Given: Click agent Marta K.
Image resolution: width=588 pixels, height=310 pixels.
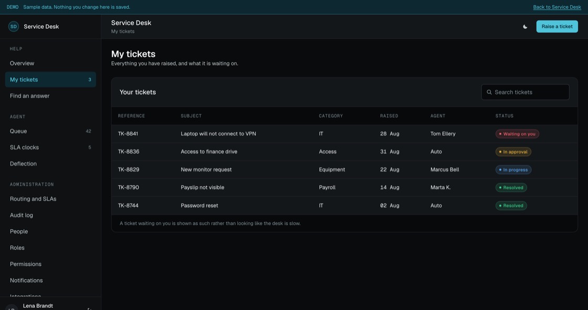Looking at the screenshot, I should [440, 187].
